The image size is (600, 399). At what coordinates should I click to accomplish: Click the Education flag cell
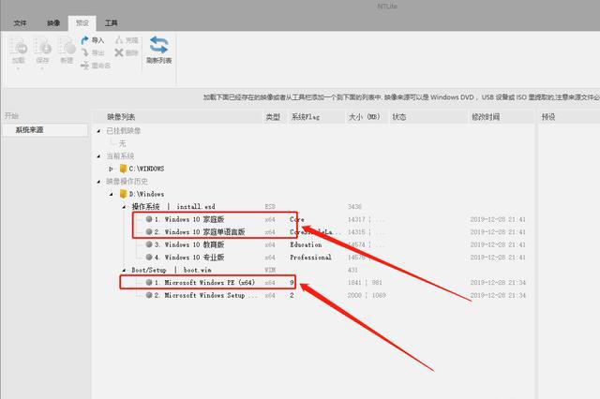(306, 244)
